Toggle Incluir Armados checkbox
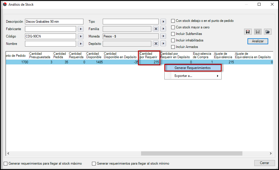Image resolution: width=279 pixels, height=170 pixels. click(173, 47)
